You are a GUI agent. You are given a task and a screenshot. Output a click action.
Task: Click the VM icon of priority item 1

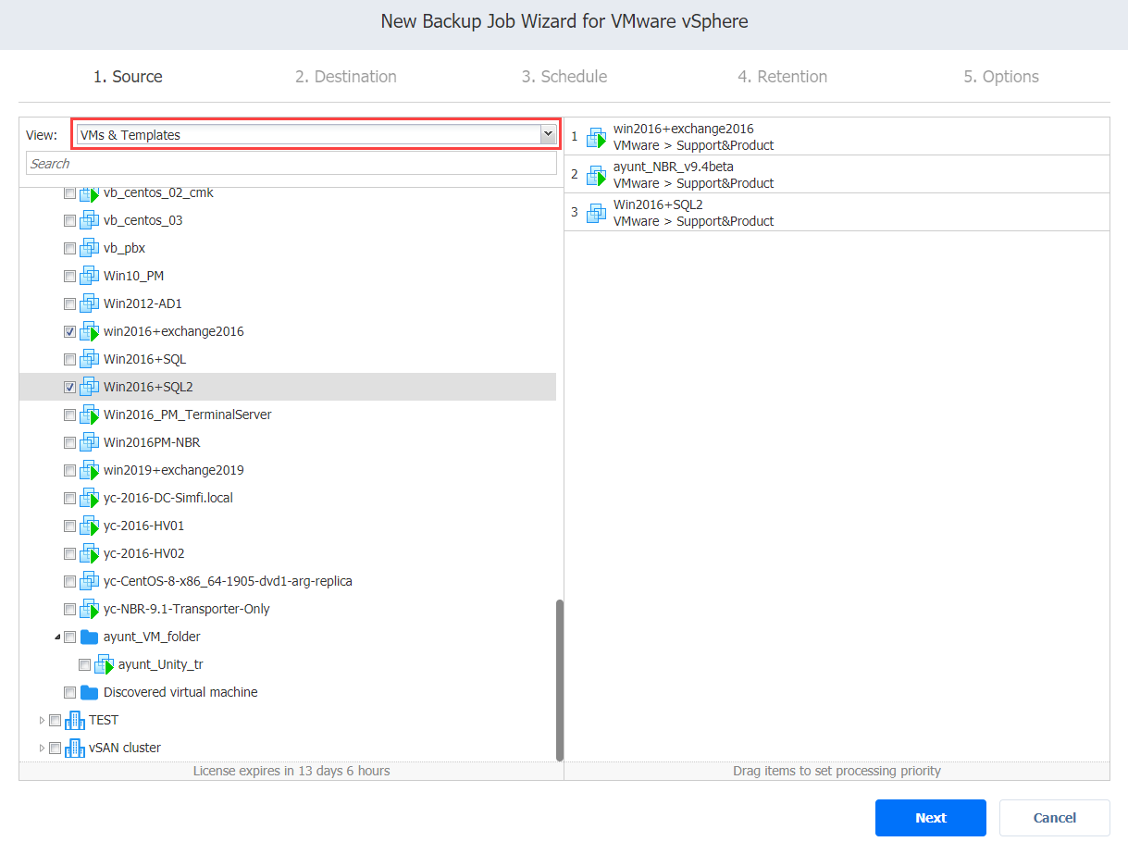click(x=597, y=137)
